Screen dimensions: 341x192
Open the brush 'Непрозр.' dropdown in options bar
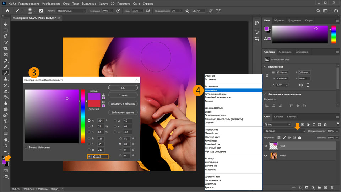112,11
